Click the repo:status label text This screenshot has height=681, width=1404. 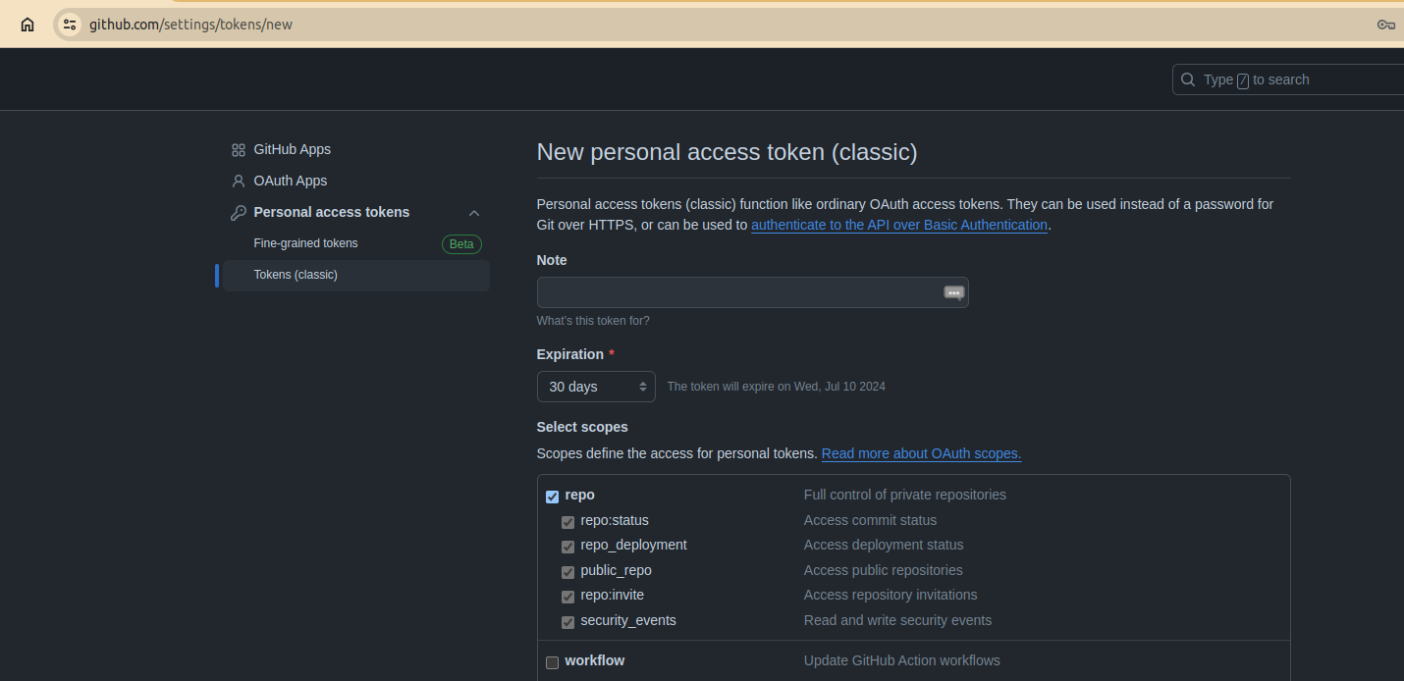tap(615, 520)
